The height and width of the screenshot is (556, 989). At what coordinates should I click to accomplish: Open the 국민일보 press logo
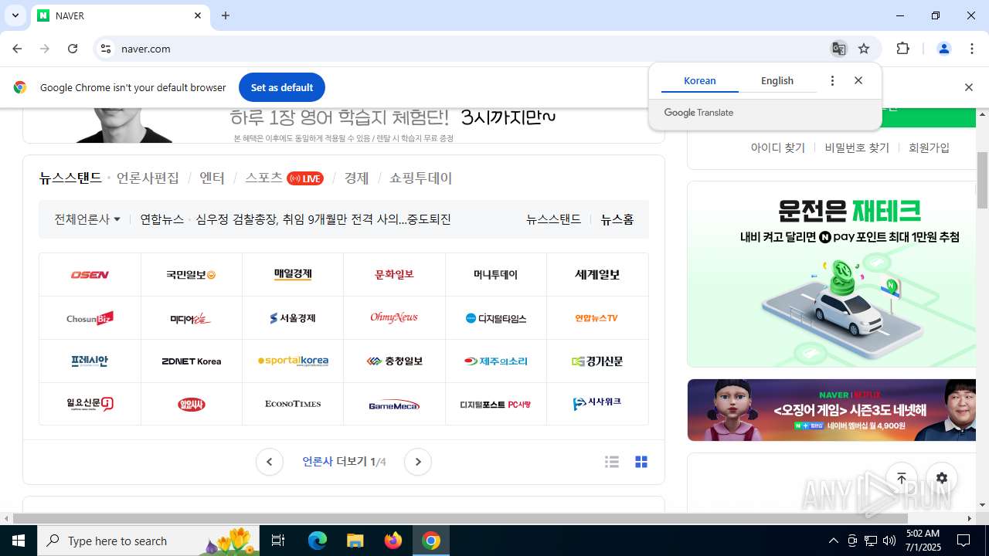pyautogui.click(x=192, y=275)
